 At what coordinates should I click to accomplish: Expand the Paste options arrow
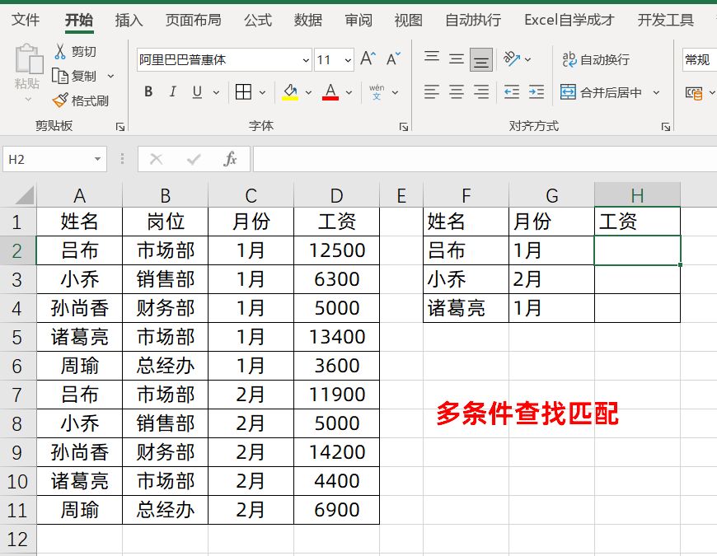28,99
